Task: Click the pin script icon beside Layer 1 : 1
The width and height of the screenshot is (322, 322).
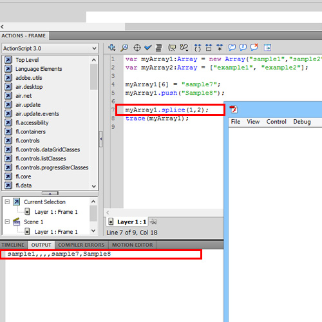Action: (x=153, y=222)
